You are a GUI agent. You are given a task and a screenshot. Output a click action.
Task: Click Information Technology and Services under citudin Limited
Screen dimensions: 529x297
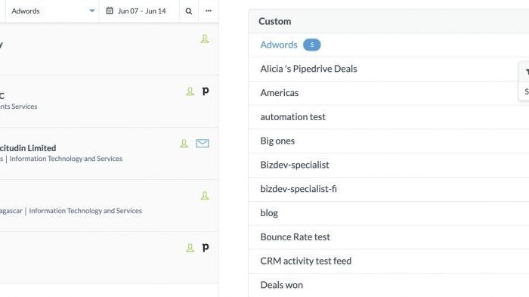point(66,159)
